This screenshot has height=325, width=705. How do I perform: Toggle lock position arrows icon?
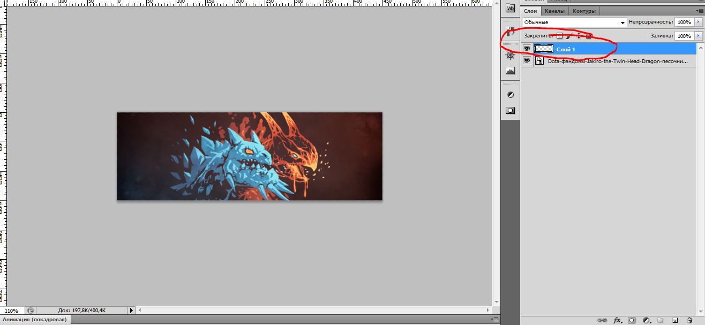pos(579,36)
